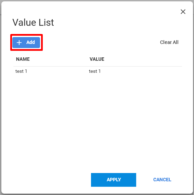
Task: Dismiss the dialog using the X icon
Action: click(183, 12)
